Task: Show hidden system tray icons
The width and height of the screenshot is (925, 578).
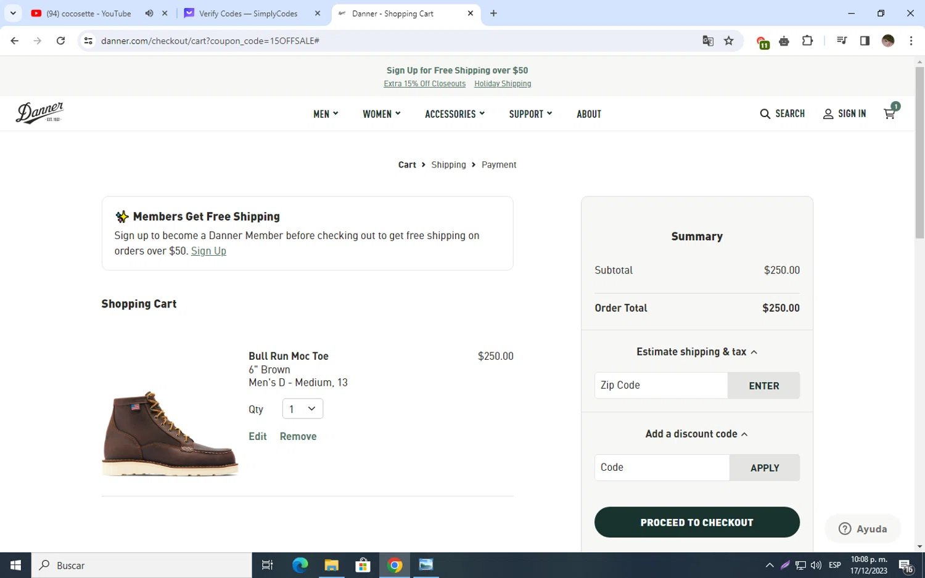Action: click(x=770, y=565)
